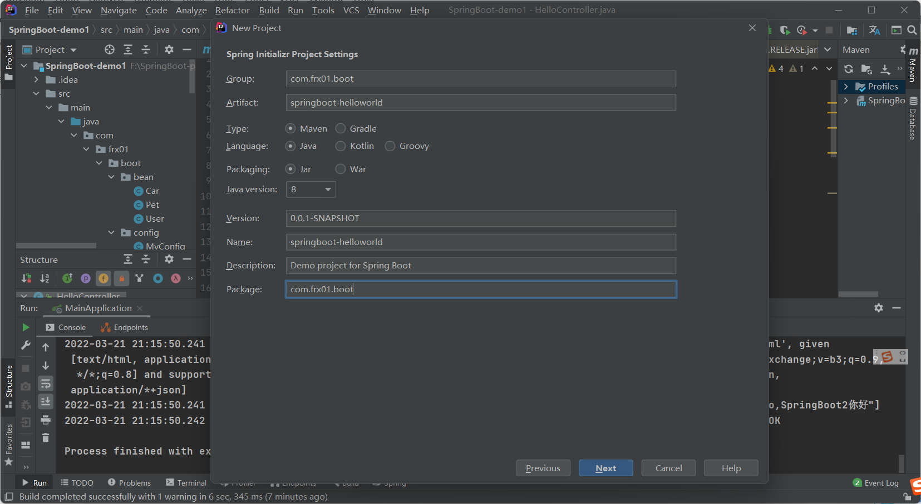Open Run panel settings gear
The width and height of the screenshot is (921, 504).
click(879, 308)
